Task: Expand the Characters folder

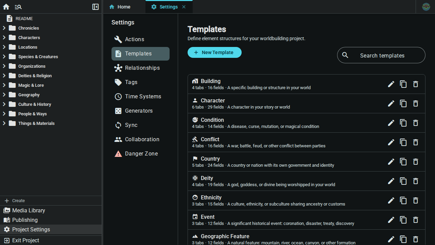Action: pyautogui.click(x=4, y=37)
